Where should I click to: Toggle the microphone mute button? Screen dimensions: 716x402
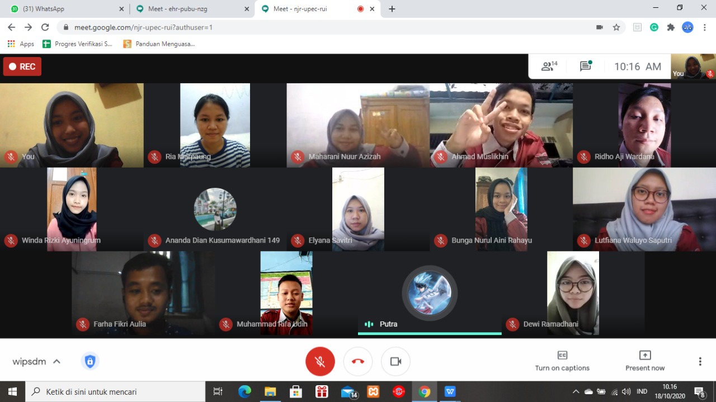(320, 362)
